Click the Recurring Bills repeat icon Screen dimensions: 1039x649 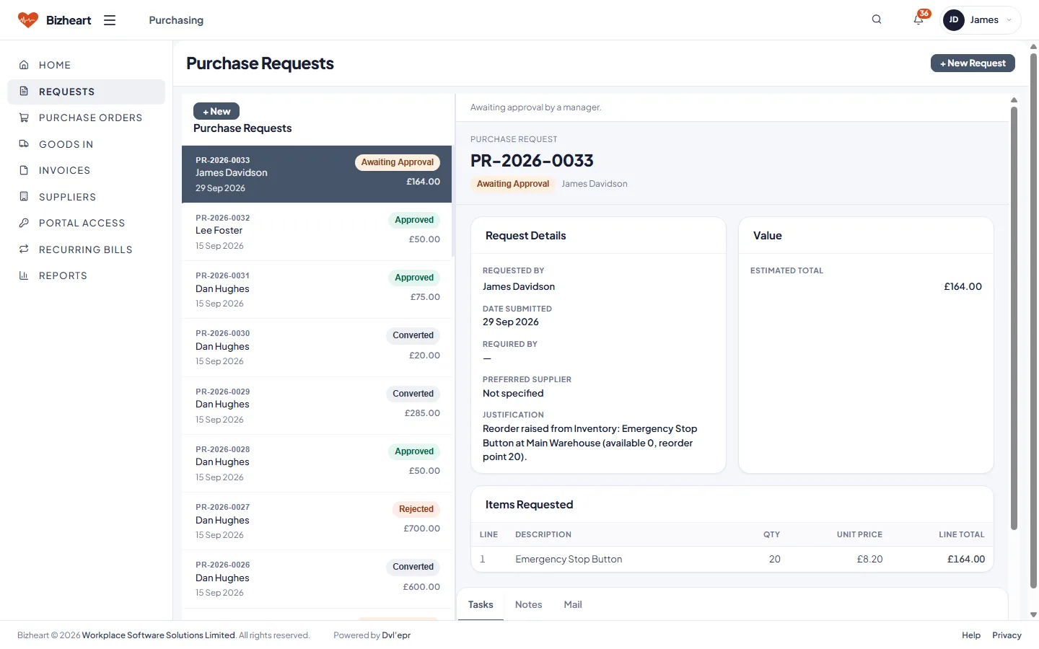point(24,250)
